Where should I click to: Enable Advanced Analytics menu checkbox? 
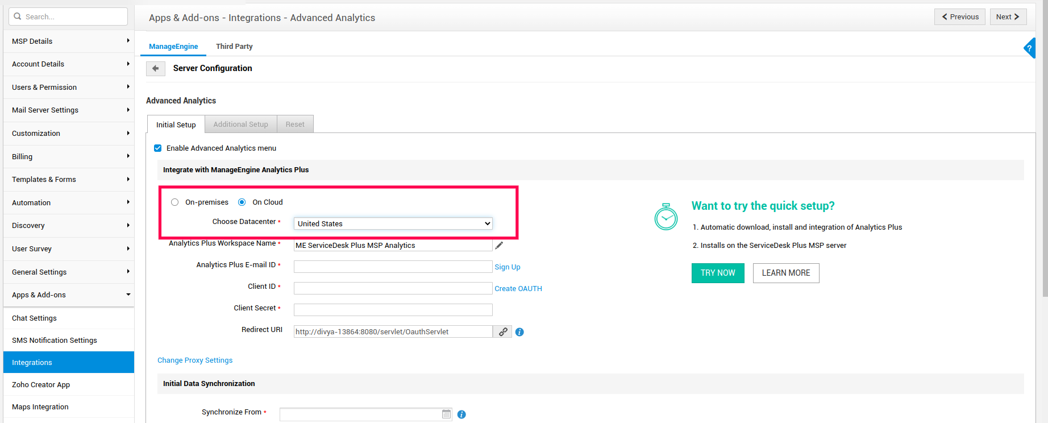158,148
